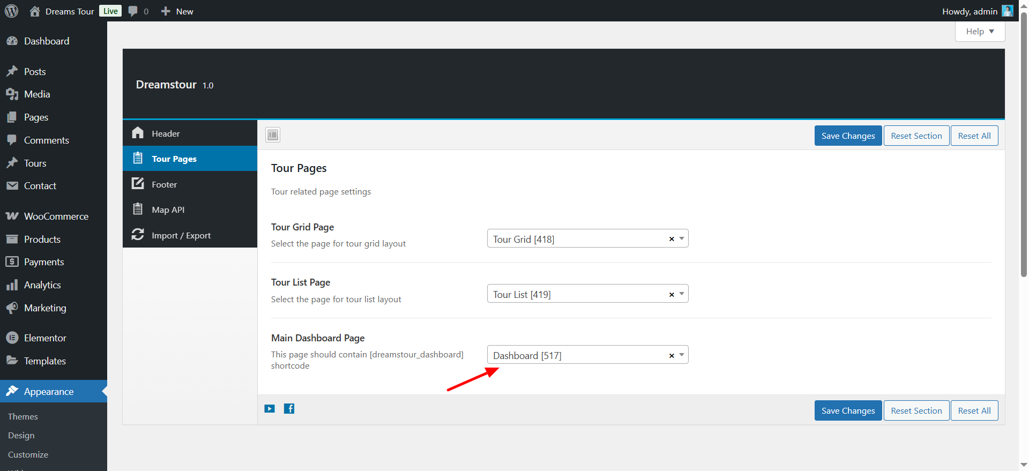The height and width of the screenshot is (471, 1029).
Task: Remove the Dashboard [517] selection
Action: [672, 356]
